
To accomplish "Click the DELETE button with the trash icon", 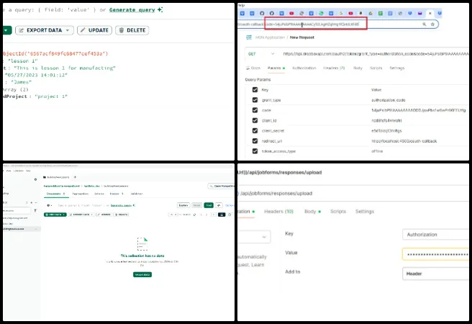I will pos(132,30).
